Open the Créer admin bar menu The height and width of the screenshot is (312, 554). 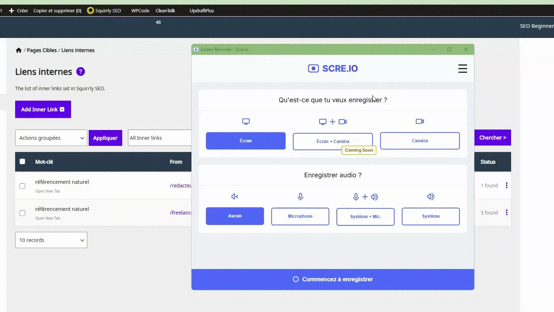click(18, 10)
